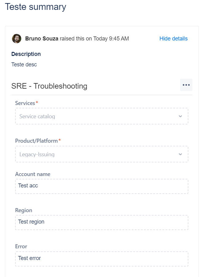Click the Product/Platform field label
The height and width of the screenshot is (277, 201).
click(x=36, y=141)
